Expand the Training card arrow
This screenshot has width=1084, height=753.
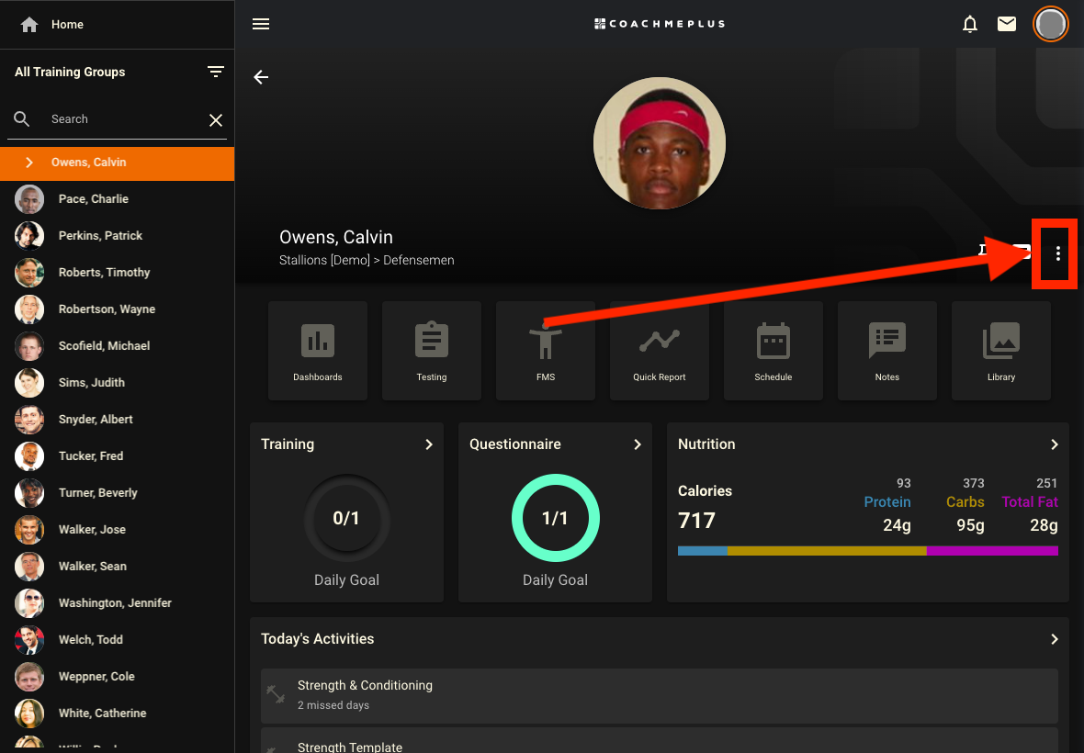(428, 444)
